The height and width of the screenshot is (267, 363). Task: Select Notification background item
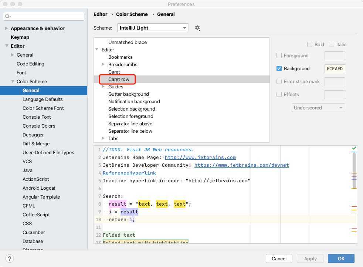click(134, 101)
